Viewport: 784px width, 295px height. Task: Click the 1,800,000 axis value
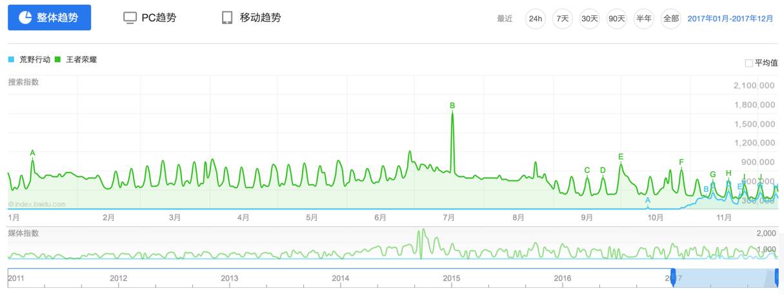(x=754, y=105)
